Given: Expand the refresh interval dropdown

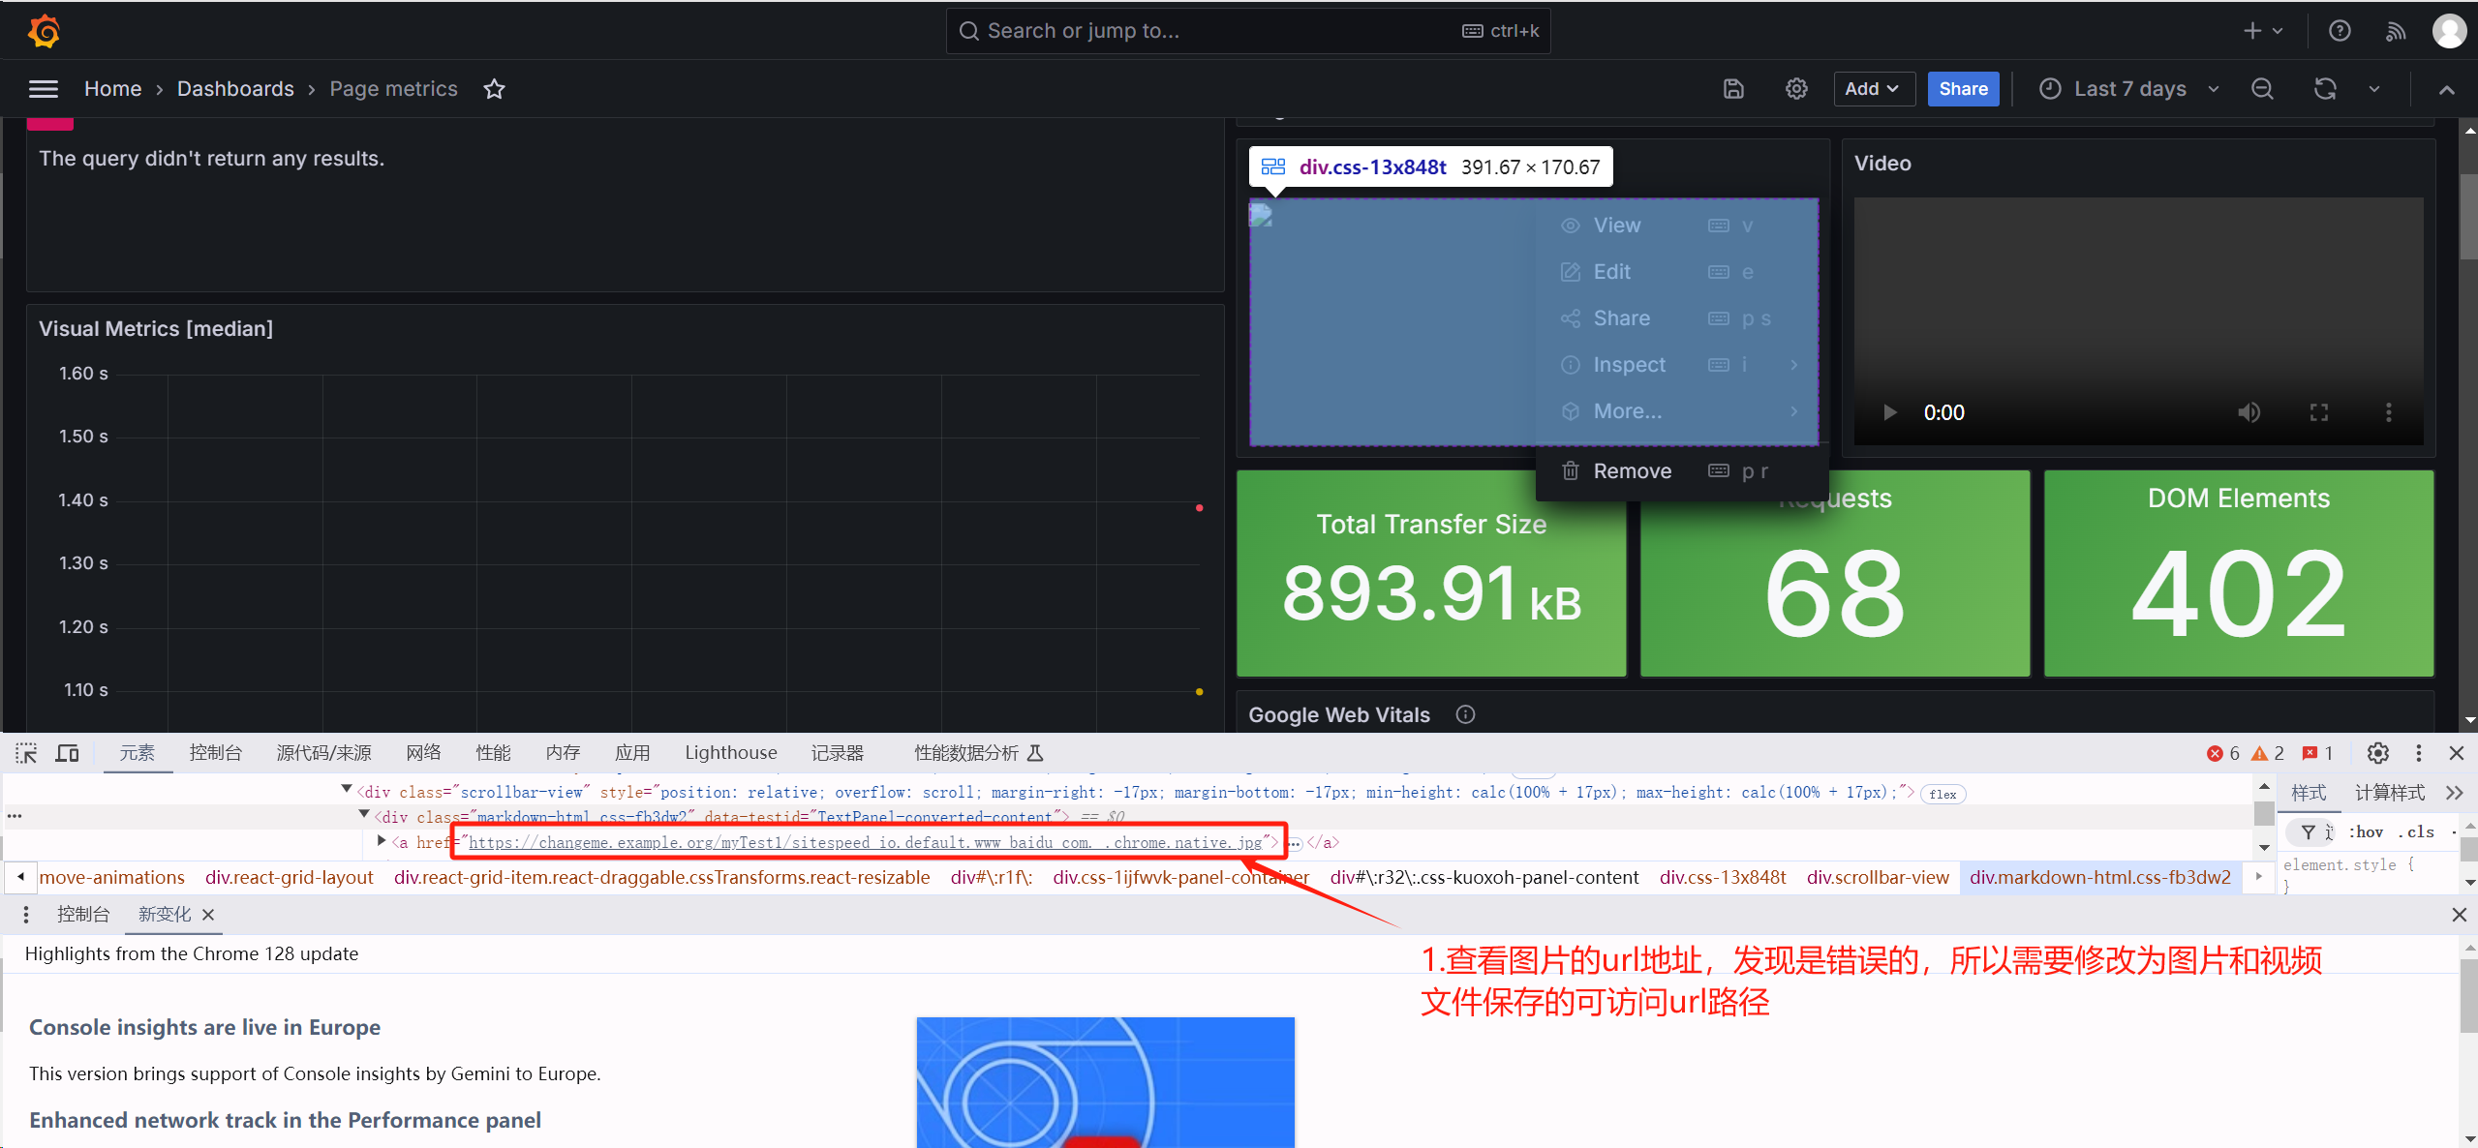Looking at the screenshot, I should coord(2374,89).
